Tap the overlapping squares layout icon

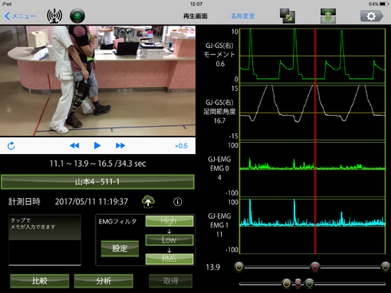tap(287, 16)
